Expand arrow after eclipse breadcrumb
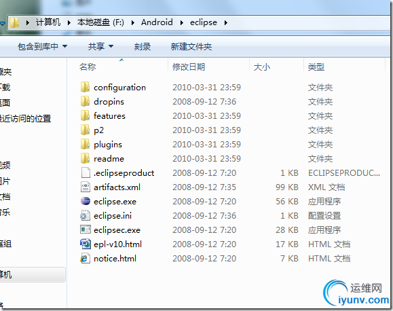The width and height of the screenshot is (393, 311). 226,22
